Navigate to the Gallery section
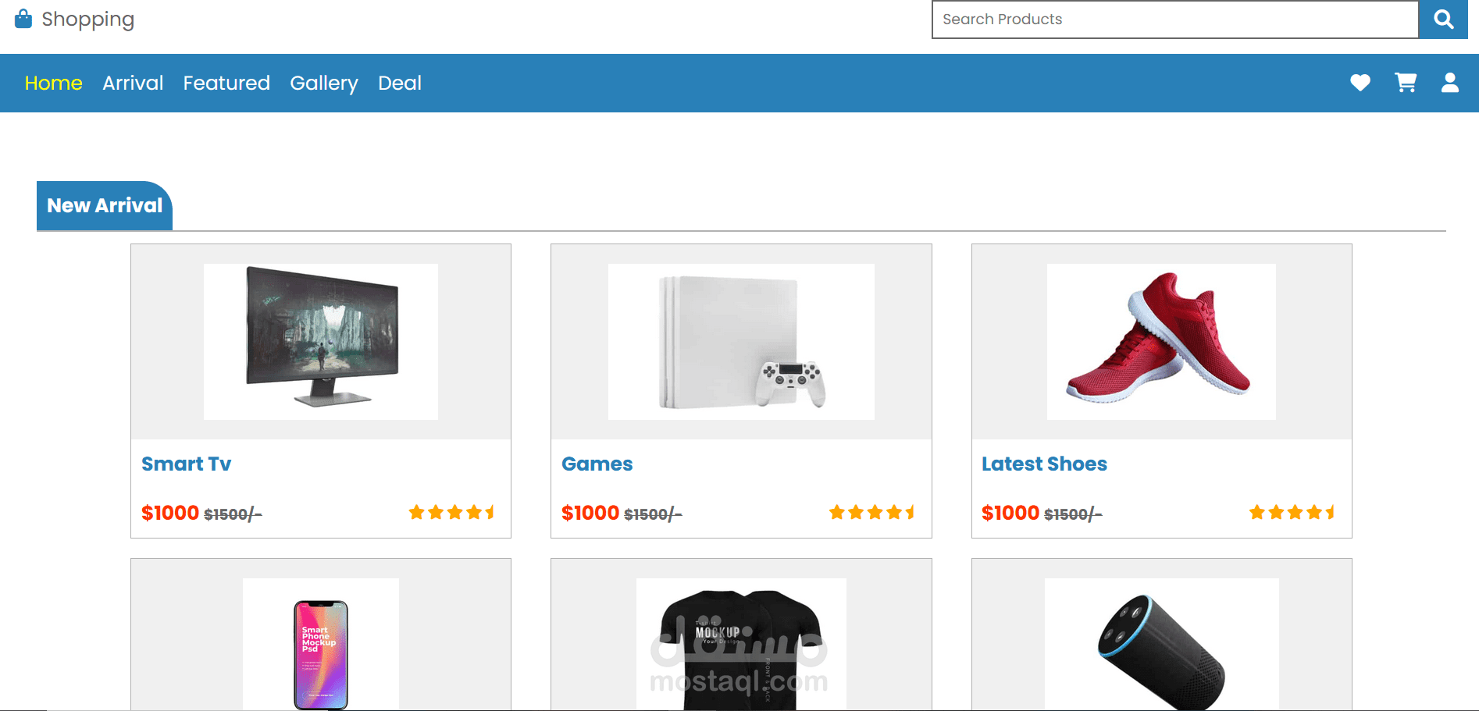The image size is (1479, 711). pos(323,83)
